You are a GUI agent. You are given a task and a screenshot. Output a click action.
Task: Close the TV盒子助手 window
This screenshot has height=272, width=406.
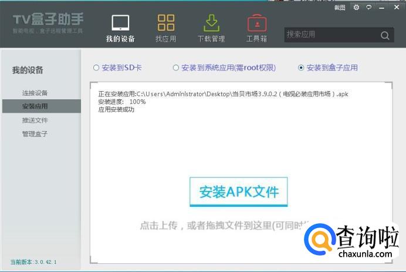397,7
